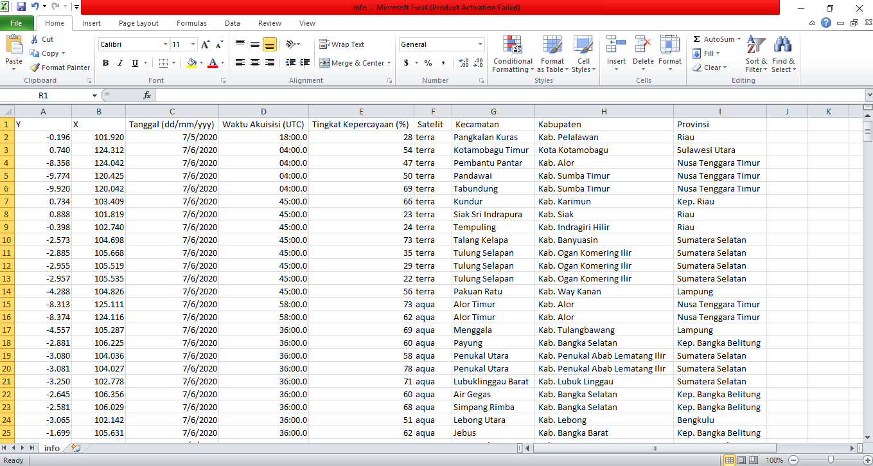
Task: Click the Orientation text-angle icon
Action: (291, 44)
